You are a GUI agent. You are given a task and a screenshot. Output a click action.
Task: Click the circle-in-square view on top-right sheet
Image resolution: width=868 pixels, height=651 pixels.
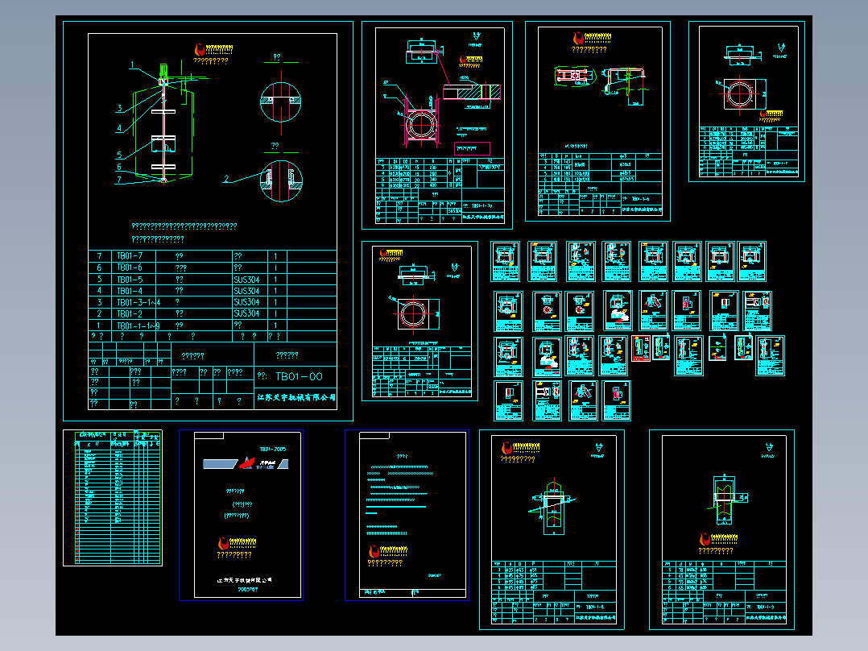point(741,93)
